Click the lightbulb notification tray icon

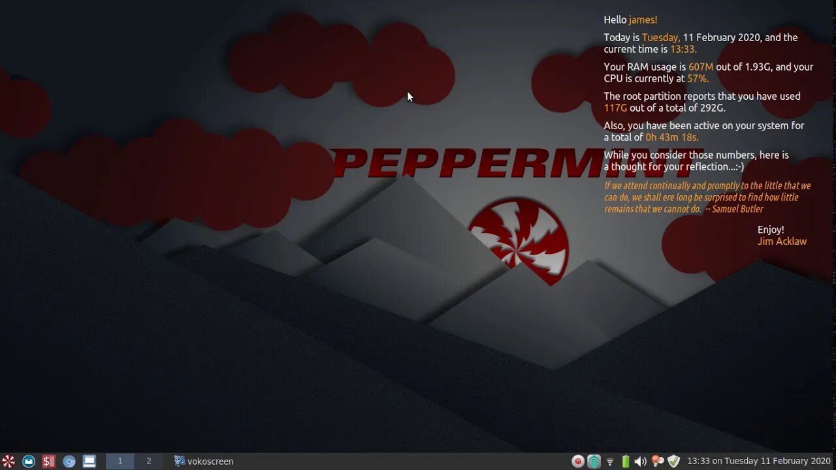(658, 462)
